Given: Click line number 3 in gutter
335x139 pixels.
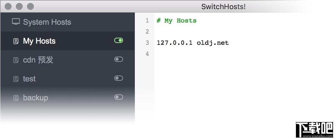Looking at the screenshot, I should (x=147, y=43).
